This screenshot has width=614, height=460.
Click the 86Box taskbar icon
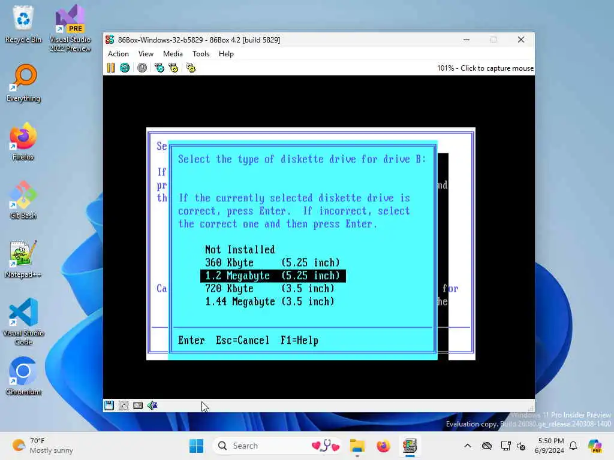(410, 446)
